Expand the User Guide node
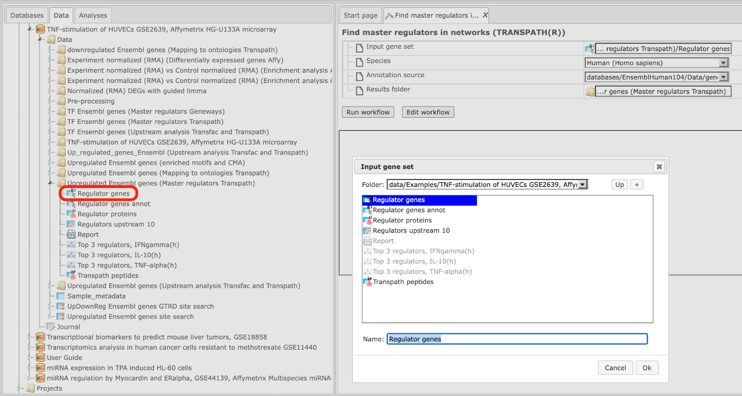Viewport: 742px width, 396px height. pyautogui.click(x=30, y=358)
